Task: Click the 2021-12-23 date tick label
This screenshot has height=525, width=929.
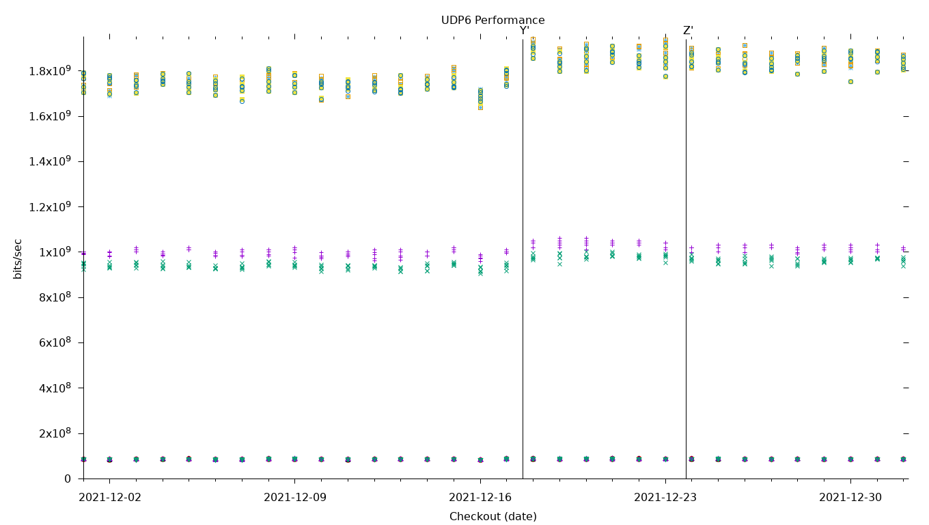Action: [665, 498]
